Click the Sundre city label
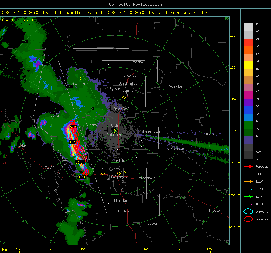This screenshot has height=253, width=271. 91,125
